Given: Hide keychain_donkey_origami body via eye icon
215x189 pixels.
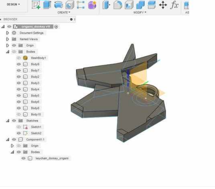Looking at the screenshot, I should click(24, 158).
